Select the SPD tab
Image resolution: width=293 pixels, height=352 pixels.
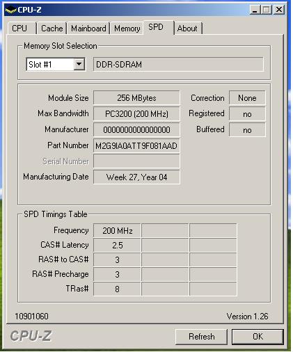tap(159, 27)
